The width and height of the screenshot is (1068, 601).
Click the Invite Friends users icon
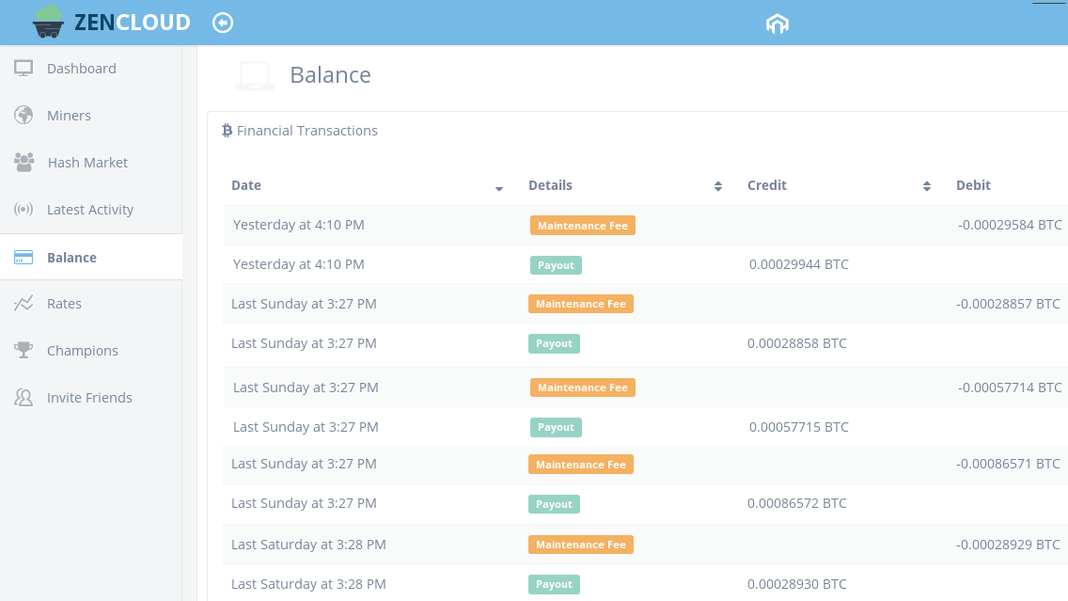coord(24,398)
